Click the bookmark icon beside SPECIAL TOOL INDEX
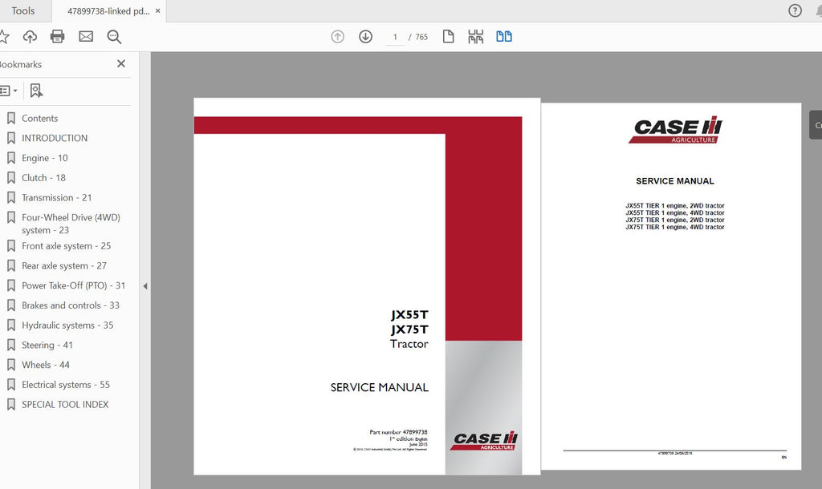This screenshot has height=489, width=822. (11, 405)
